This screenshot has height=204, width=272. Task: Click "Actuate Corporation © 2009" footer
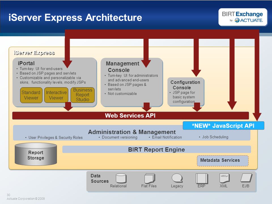[26, 199]
